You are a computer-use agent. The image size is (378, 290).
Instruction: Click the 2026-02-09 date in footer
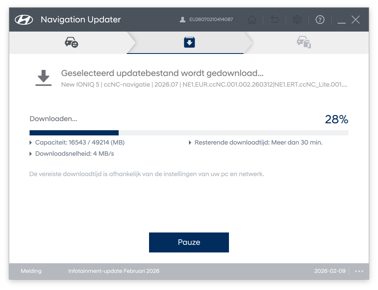[x=330, y=271]
